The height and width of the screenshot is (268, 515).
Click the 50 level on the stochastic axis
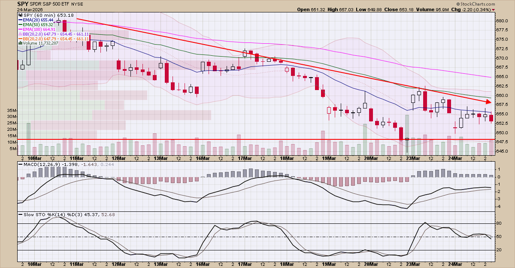[499, 237]
